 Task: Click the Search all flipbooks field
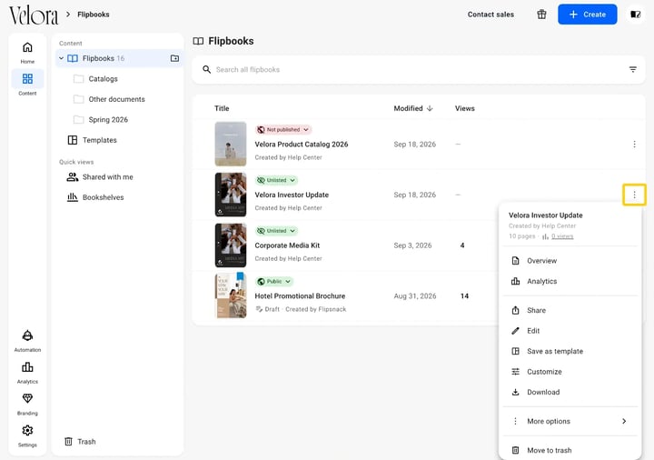pos(419,70)
